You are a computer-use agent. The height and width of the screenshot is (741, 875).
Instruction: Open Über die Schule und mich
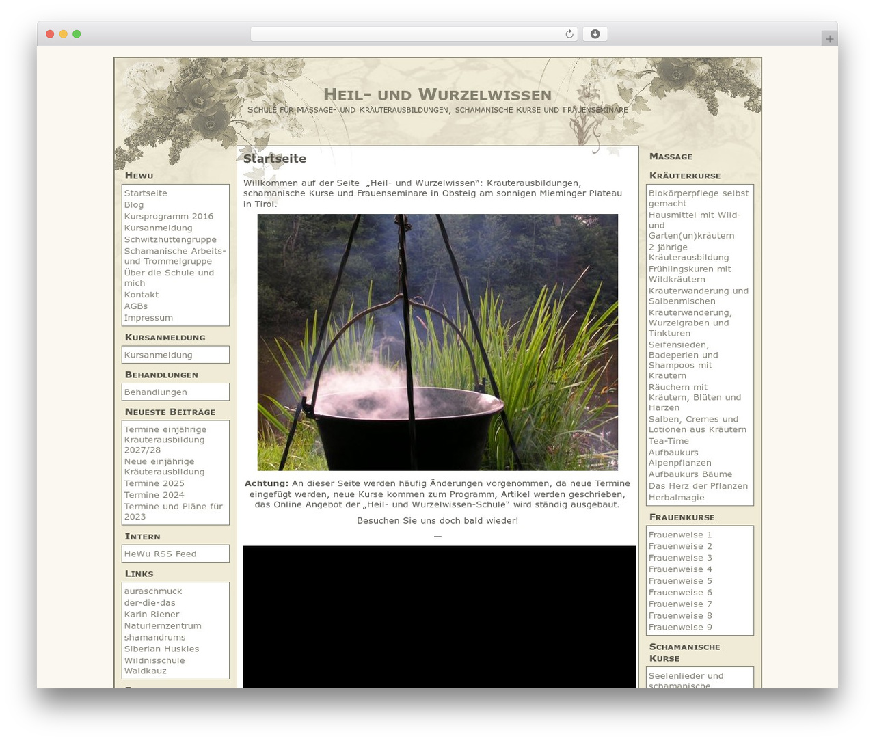pos(169,278)
